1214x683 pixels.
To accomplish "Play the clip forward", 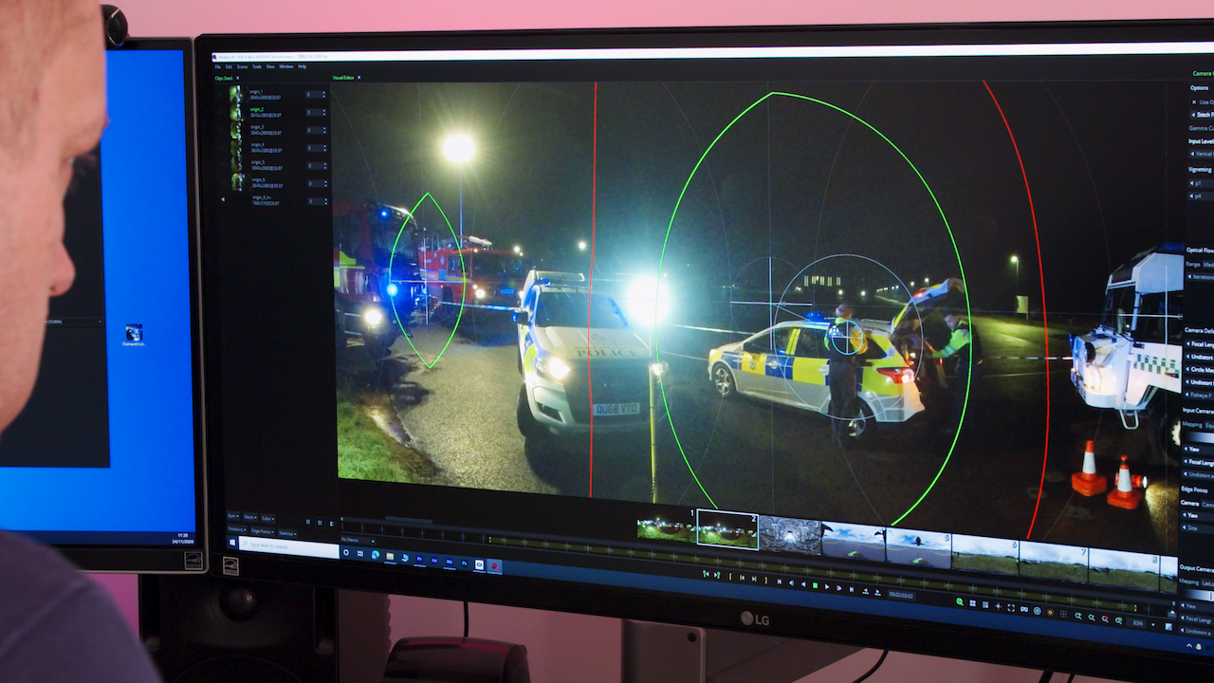I will (827, 586).
